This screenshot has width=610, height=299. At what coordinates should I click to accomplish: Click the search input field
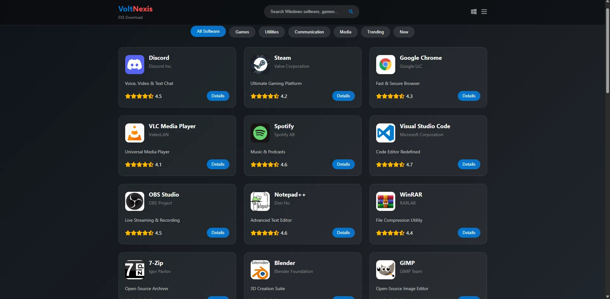pyautogui.click(x=305, y=11)
